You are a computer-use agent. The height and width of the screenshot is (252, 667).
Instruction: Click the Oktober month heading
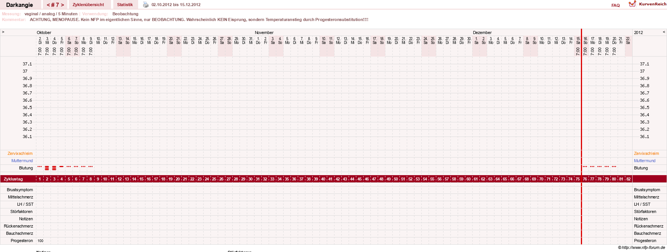44,33
